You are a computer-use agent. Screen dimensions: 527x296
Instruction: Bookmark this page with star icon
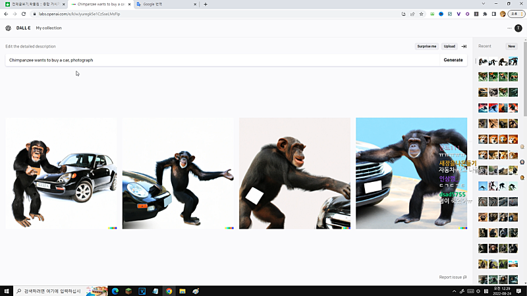[421, 14]
